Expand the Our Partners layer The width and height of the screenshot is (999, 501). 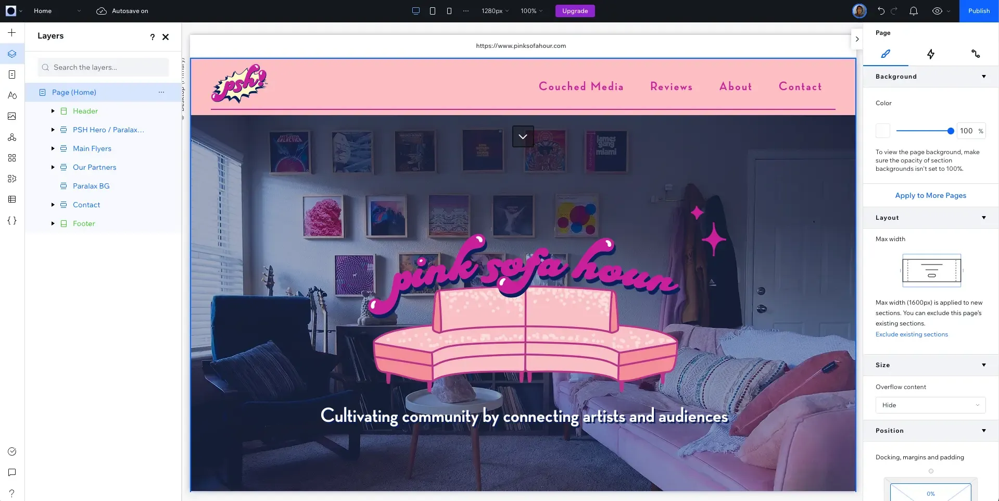(53, 167)
